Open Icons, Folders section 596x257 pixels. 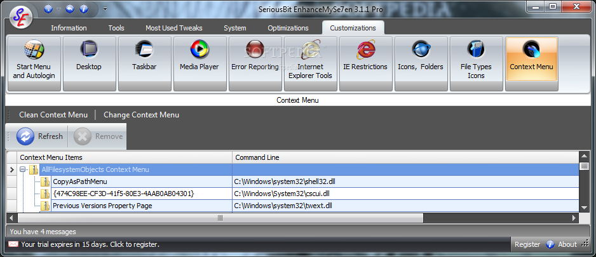coord(421,64)
